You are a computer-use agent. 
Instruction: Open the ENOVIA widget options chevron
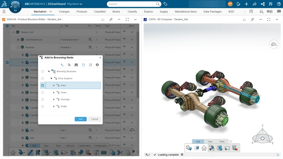coord(135,19)
